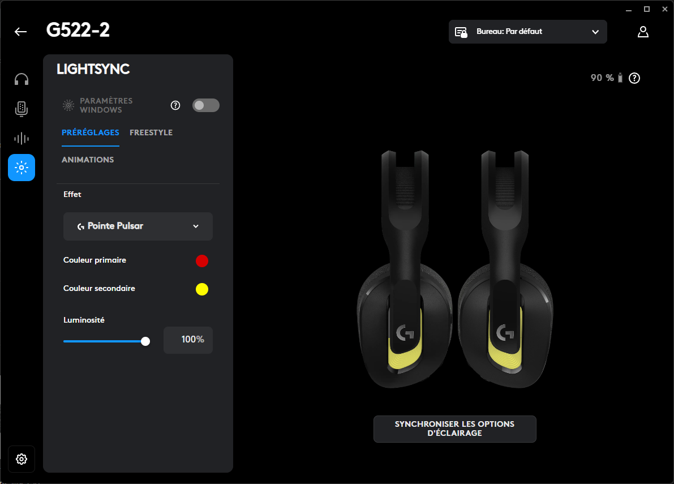Select the LIGHTSYNC lighting sidebar icon
The image size is (674, 484).
point(22,168)
